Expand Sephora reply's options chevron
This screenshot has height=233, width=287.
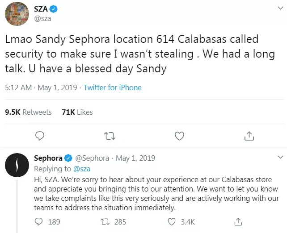click(x=280, y=158)
